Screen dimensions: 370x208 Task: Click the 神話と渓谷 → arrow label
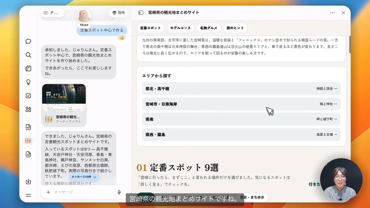point(327,88)
